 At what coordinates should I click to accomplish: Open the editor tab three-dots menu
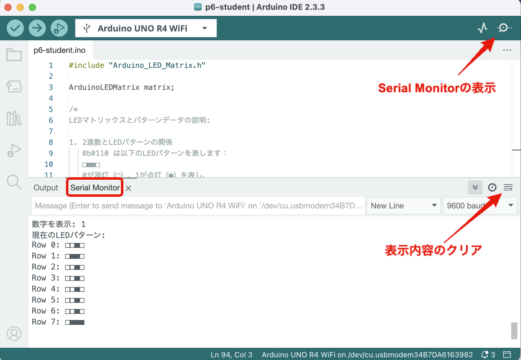507,50
